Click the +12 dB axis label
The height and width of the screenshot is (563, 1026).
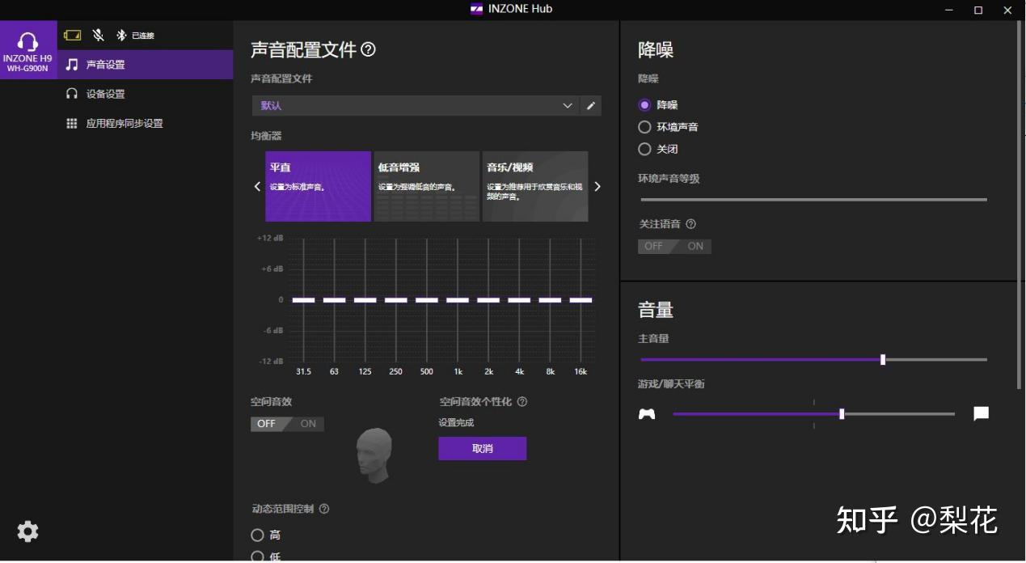click(x=270, y=238)
